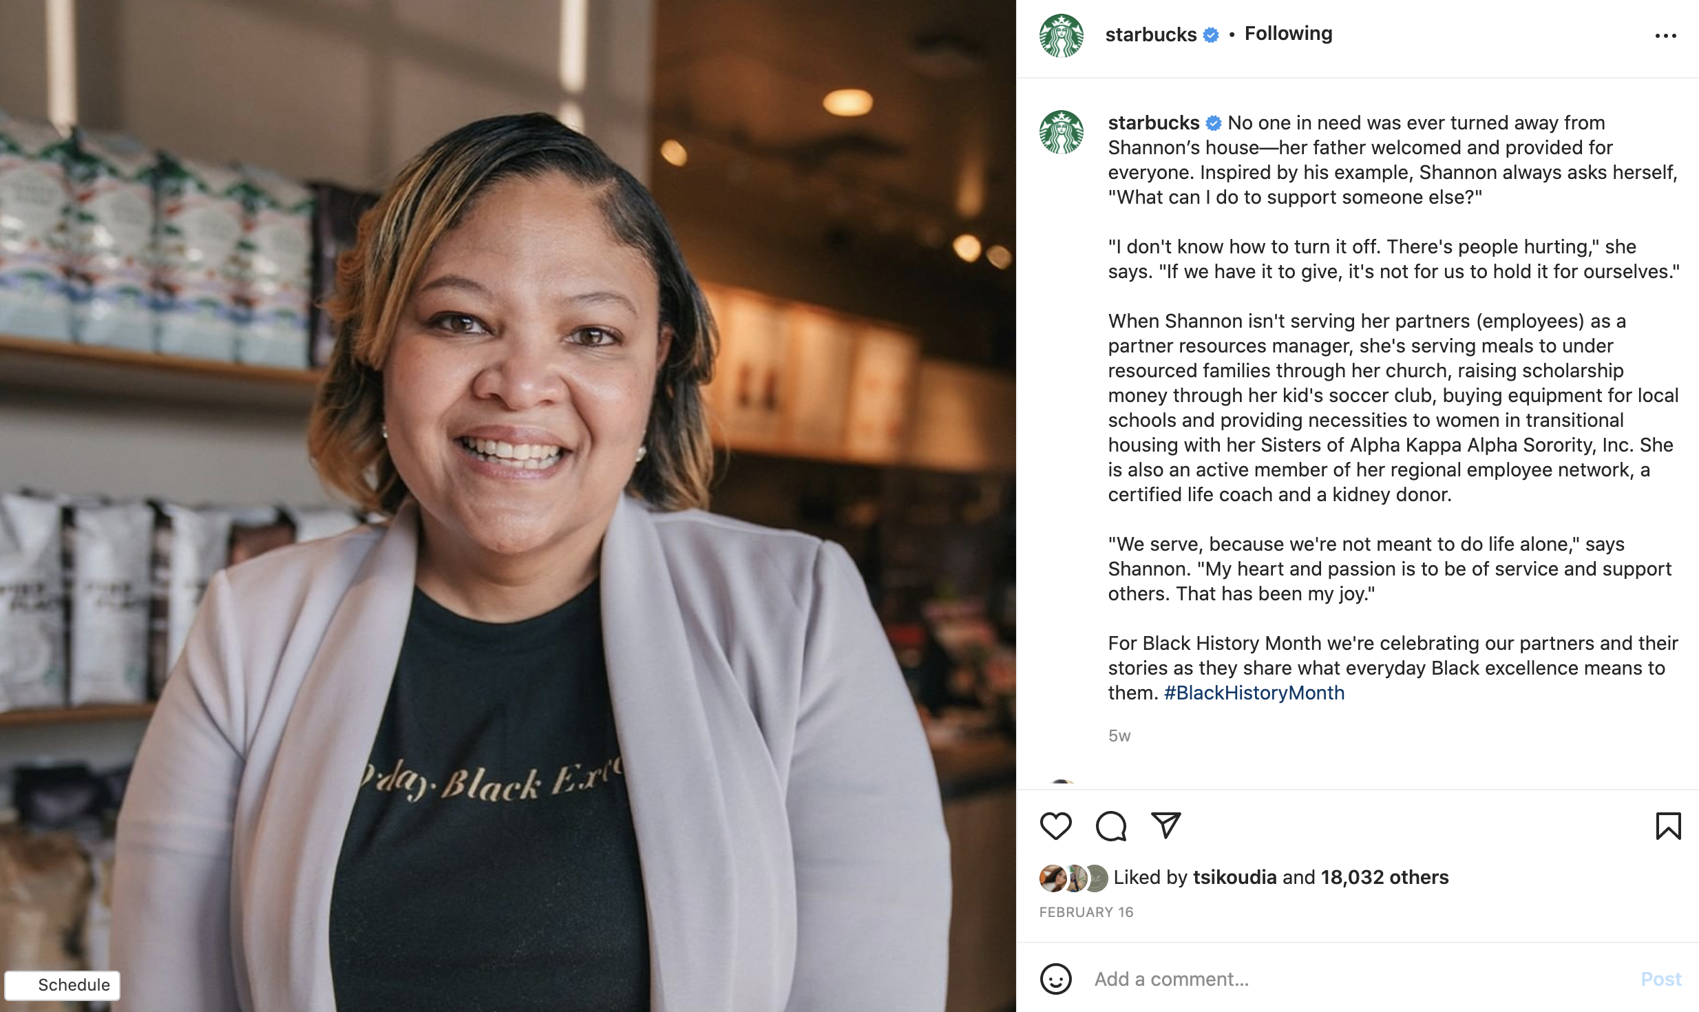Image resolution: width=1699 pixels, height=1012 pixels.
Task: Open comments via the speech bubble icon
Action: coord(1110,826)
